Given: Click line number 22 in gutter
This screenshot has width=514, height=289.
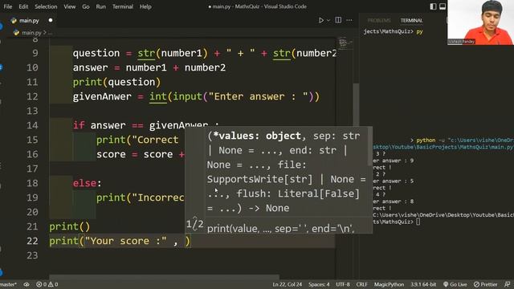Looking at the screenshot, I should pyautogui.click(x=32, y=241).
